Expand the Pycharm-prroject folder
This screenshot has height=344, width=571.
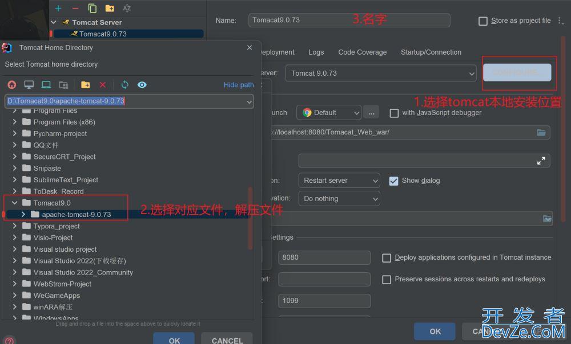pyautogui.click(x=15, y=133)
